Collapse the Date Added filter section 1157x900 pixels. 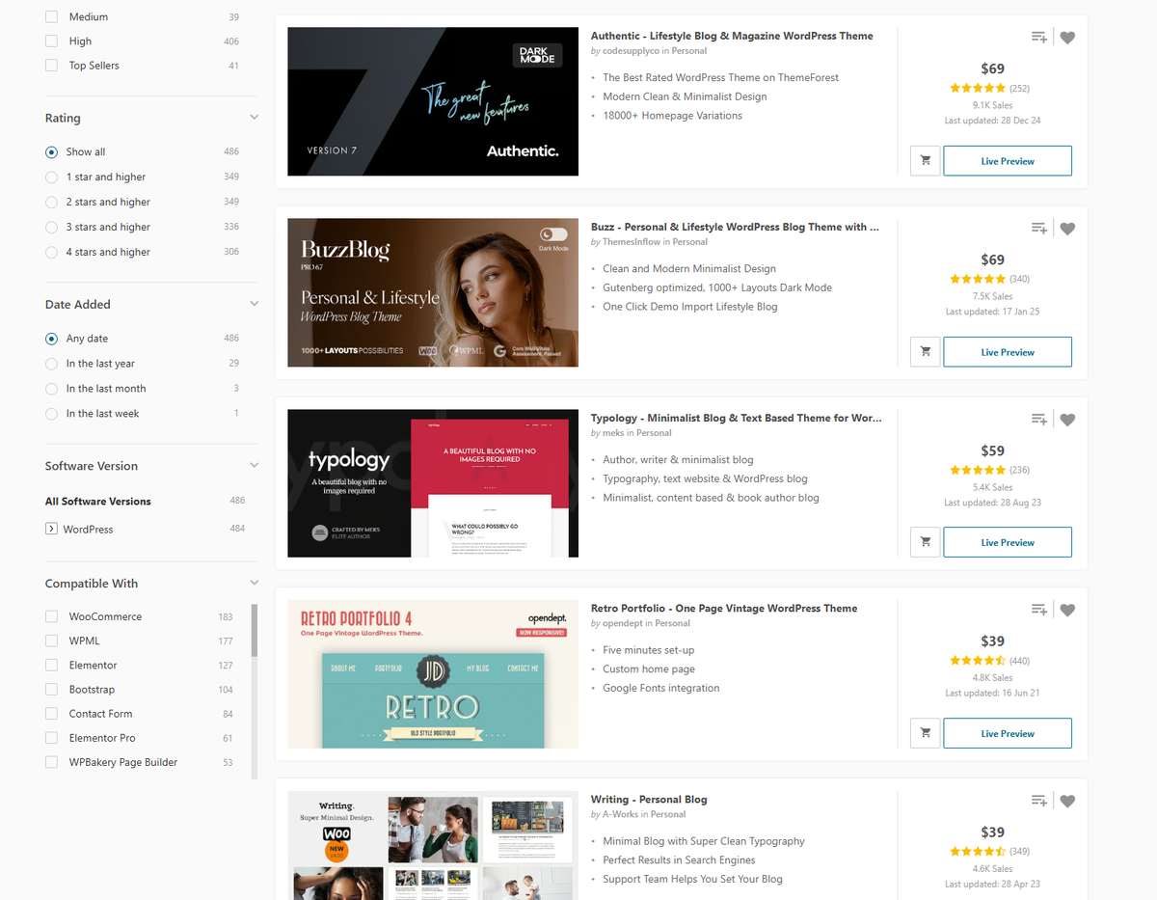click(254, 304)
